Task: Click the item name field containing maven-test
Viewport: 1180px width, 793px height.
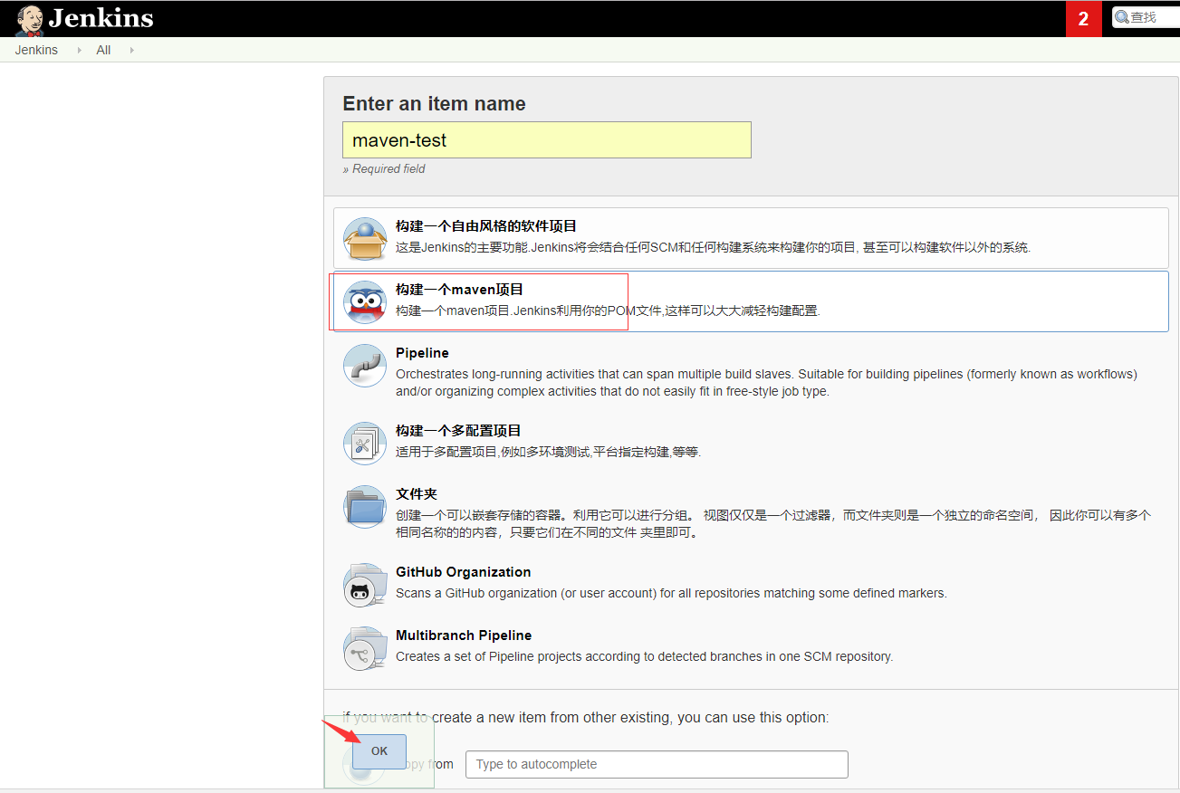Action: (547, 139)
